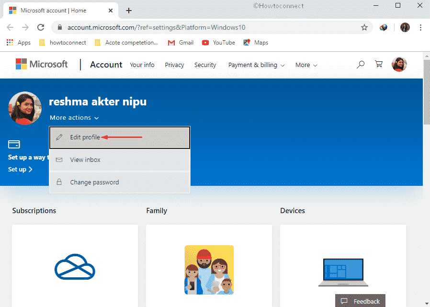The image size is (430, 307).
Task: Select Change password from the menu
Action: [x=120, y=182]
